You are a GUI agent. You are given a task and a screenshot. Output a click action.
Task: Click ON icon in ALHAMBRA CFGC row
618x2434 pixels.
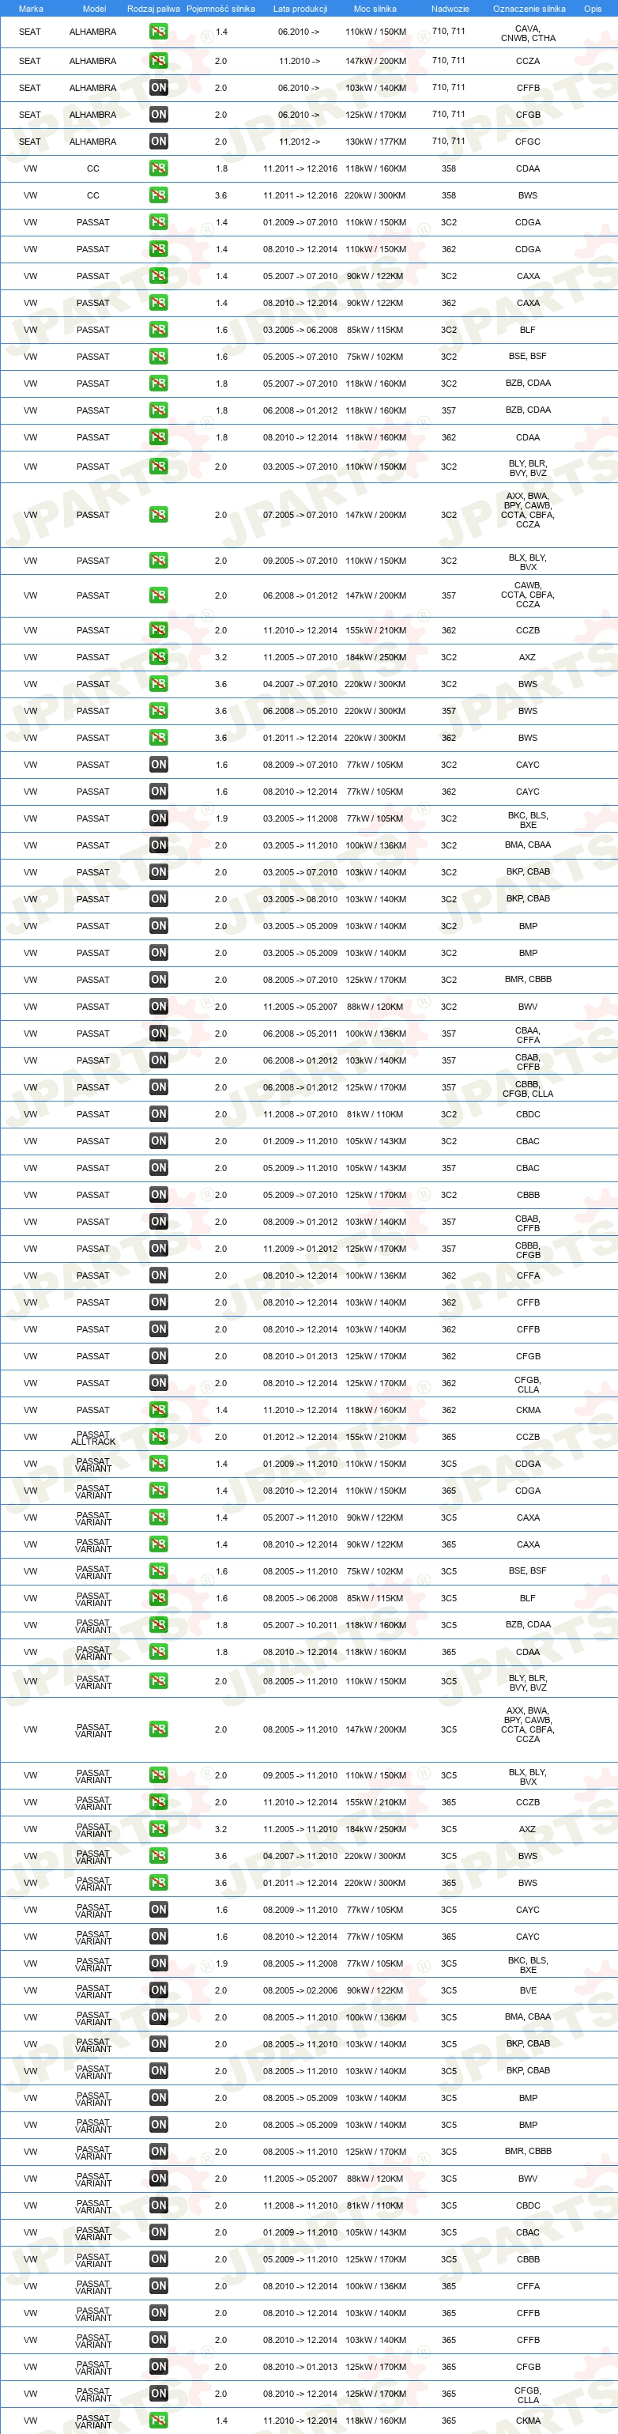(159, 142)
